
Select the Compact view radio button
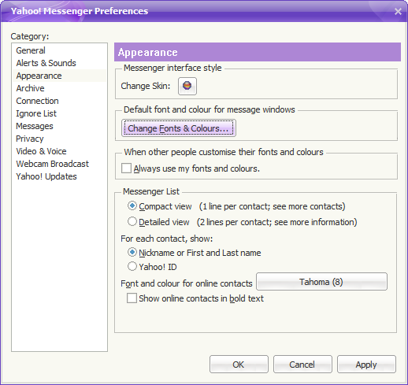tap(132, 205)
